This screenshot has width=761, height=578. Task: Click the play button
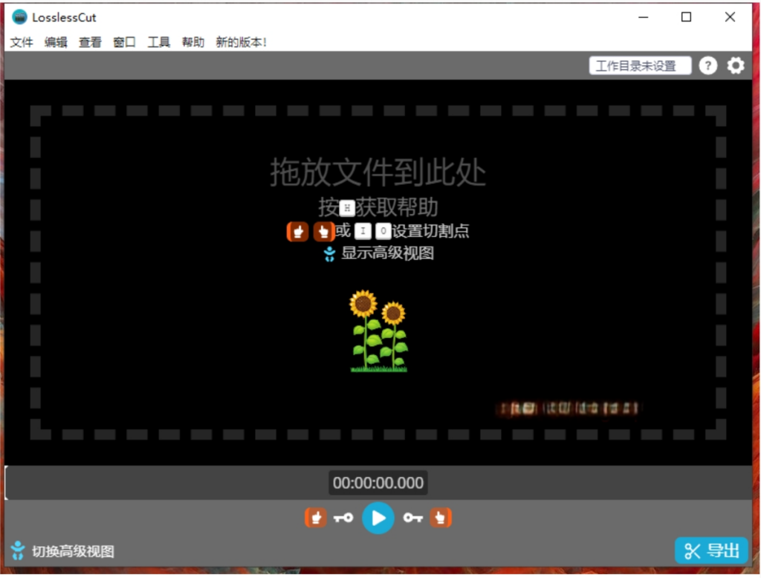[378, 518]
